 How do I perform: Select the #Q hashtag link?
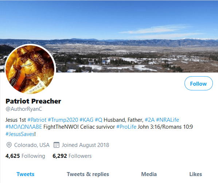click(x=98, y=120)
